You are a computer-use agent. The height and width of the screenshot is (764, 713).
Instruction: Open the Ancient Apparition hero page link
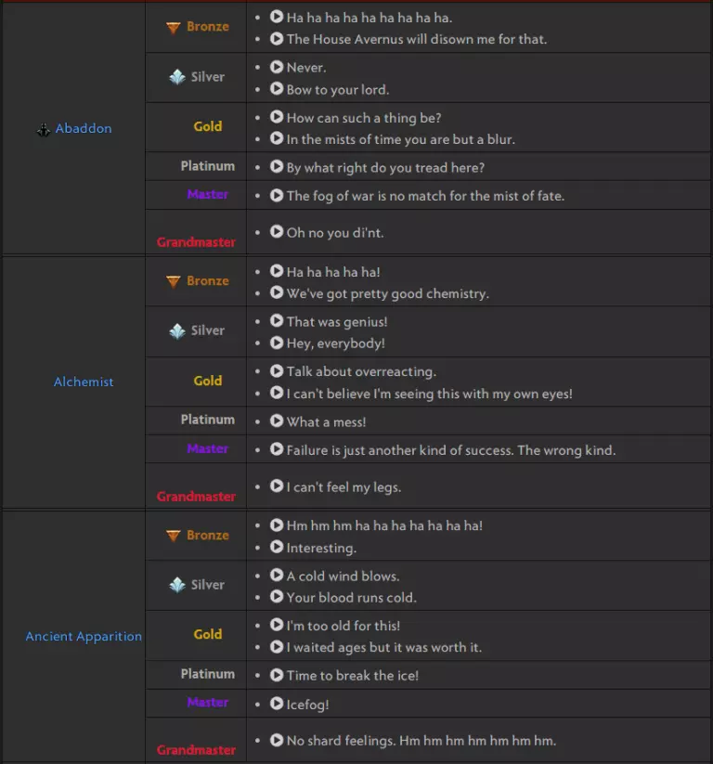pyautogui.click(x=83, y=636)
